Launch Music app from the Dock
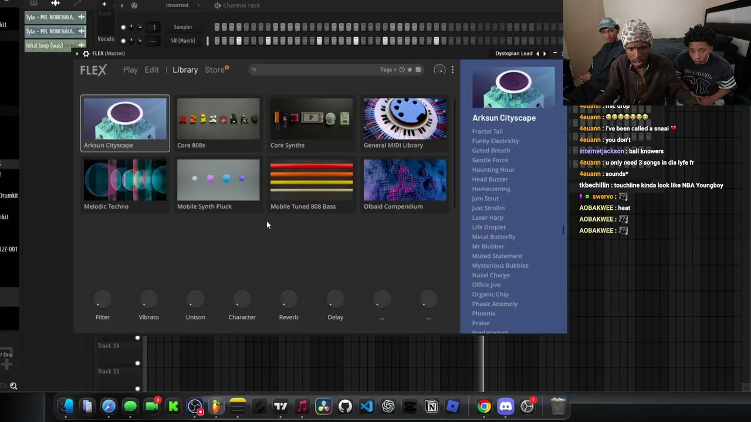Screen dimensions: 751x422 tap(302, 406)
